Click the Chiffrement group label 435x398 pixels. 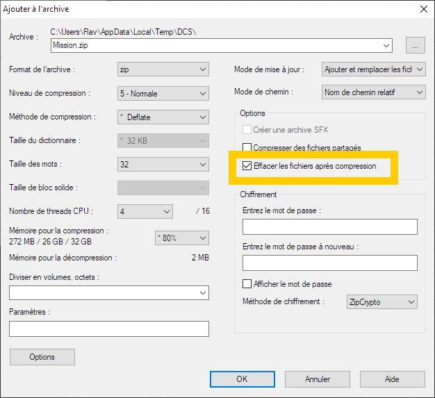pos(258,194)
